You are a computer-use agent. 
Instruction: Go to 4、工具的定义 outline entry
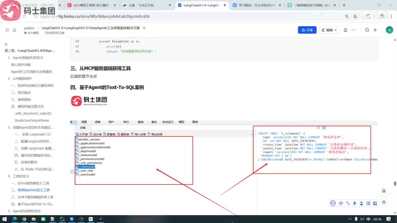(x=18, y=176)
